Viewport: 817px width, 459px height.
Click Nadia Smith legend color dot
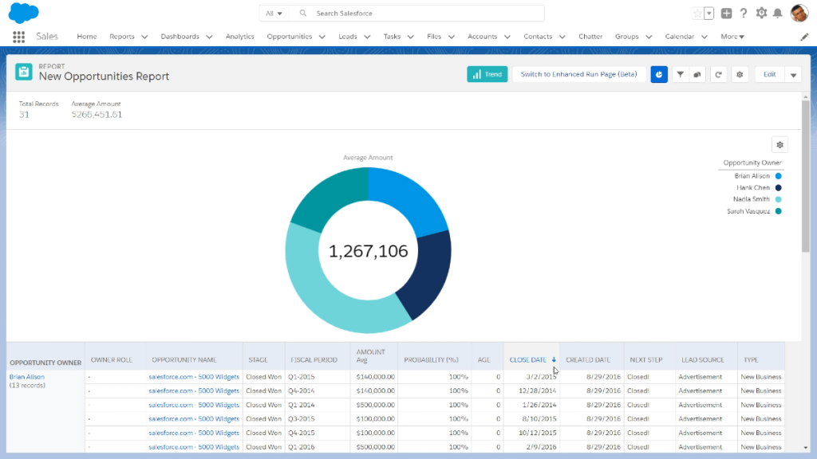point(779,199)
